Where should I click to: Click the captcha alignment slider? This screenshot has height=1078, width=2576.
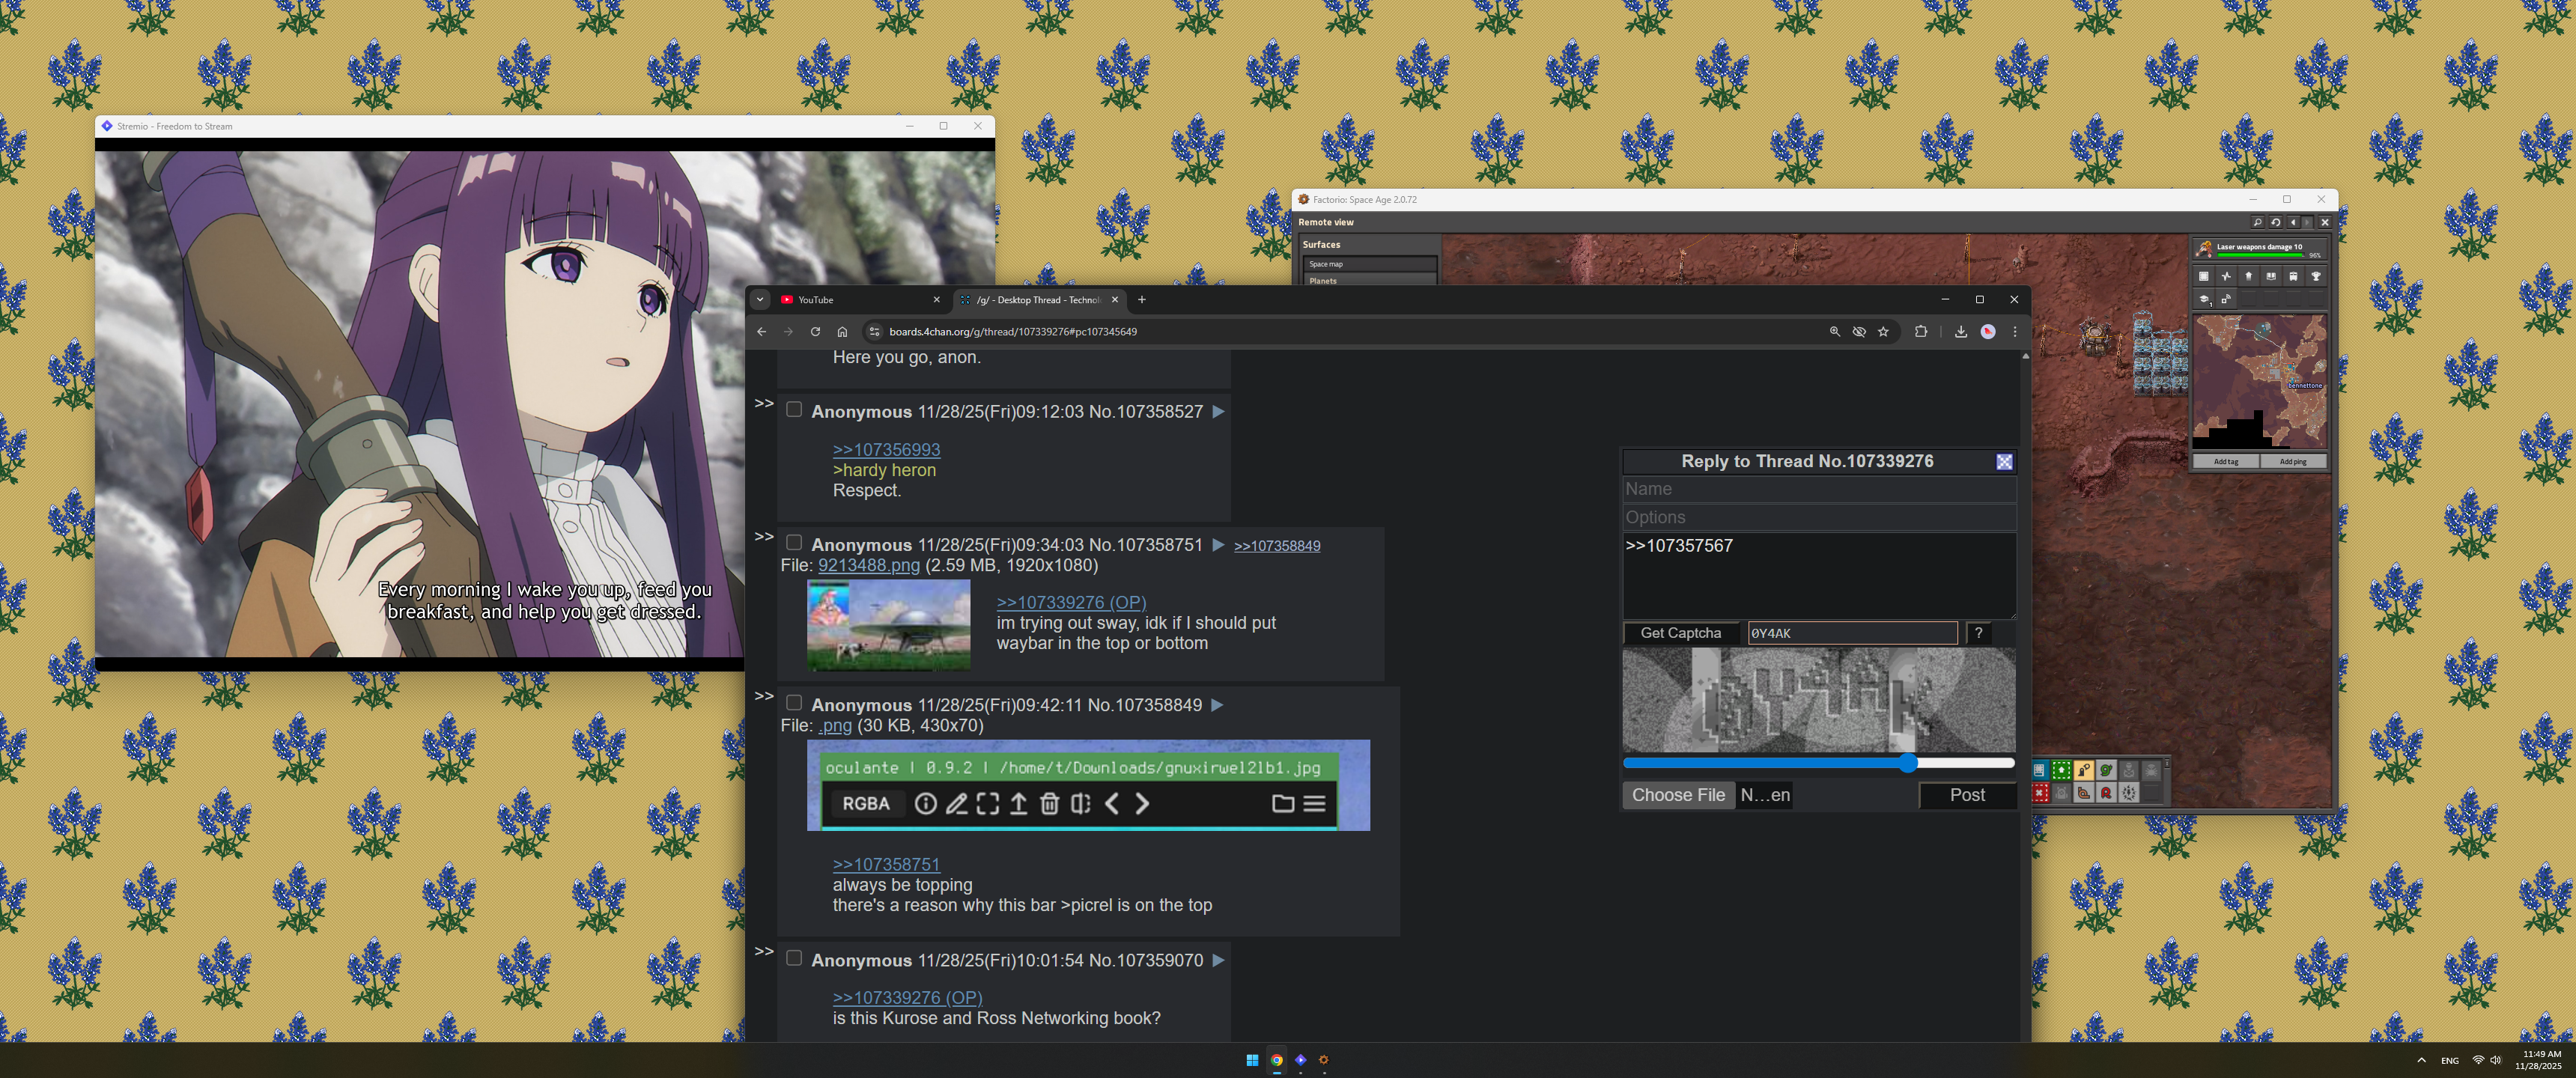[x=1908, y=763]
